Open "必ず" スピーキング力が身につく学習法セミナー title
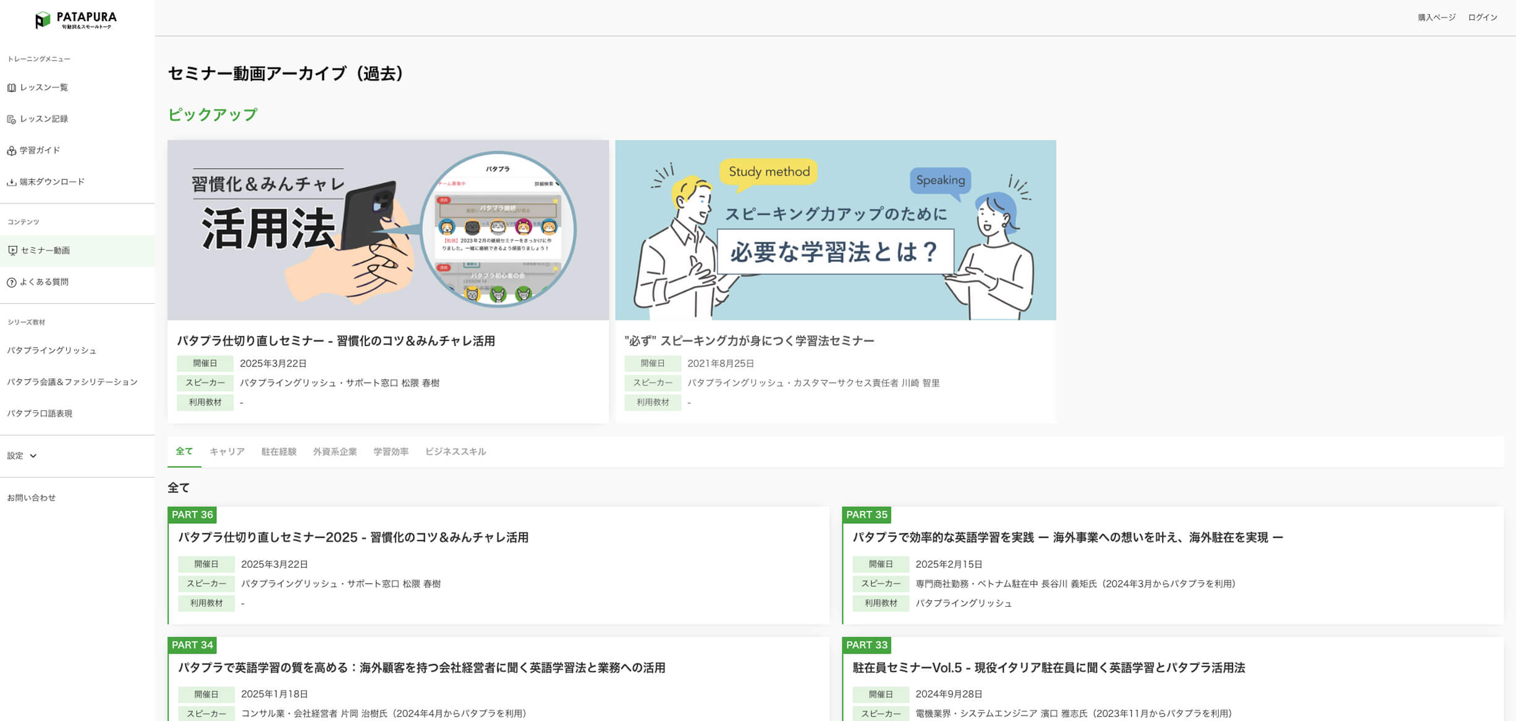Viewport: 1516px width, 721px height. (749, 341)
